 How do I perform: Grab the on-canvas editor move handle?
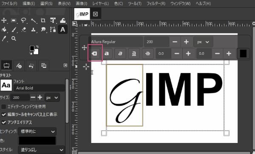pos(84,48)
